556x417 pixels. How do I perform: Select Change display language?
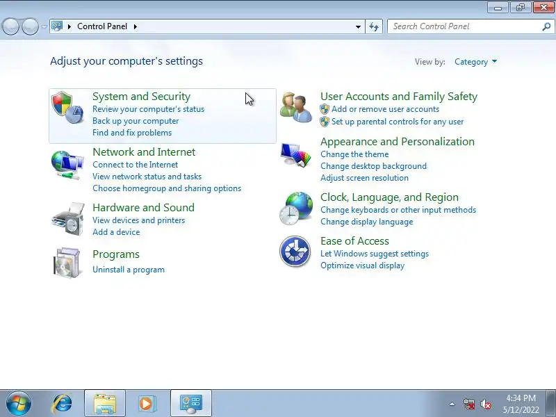point(367,222)
